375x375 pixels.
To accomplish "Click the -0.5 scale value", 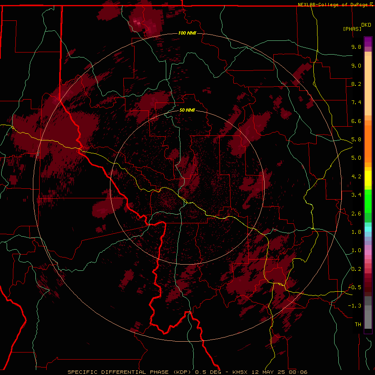I will [355, 287].
